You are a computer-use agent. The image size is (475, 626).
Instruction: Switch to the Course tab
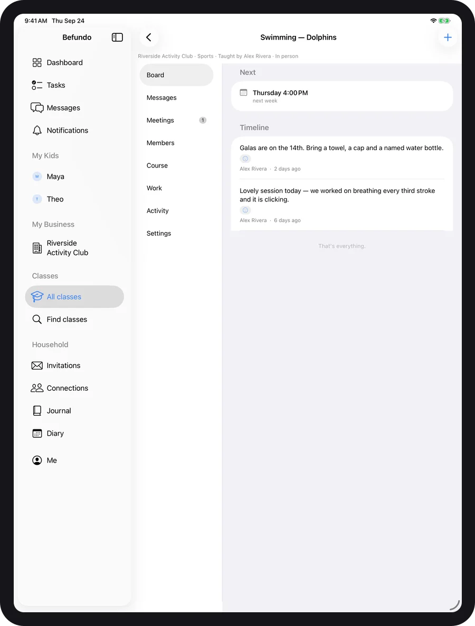tap(176, 165)
